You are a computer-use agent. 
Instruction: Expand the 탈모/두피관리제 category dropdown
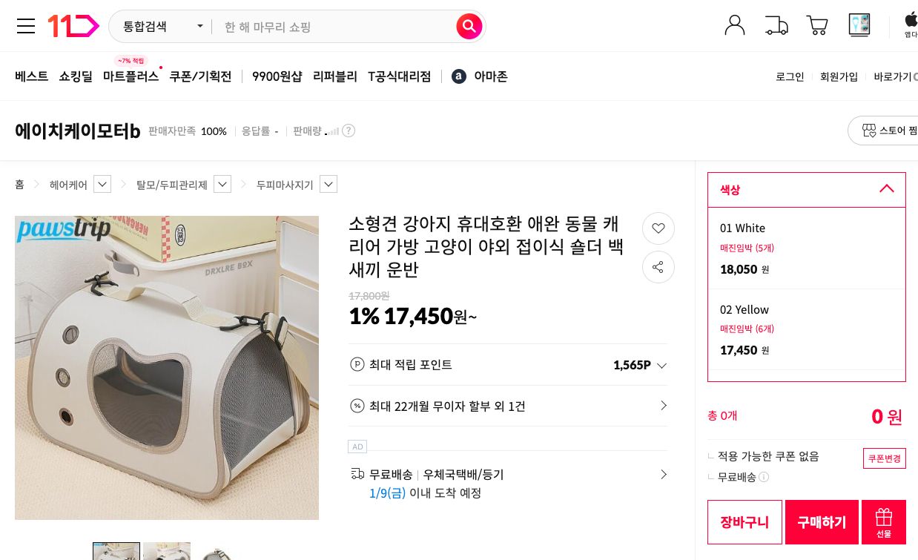(222, 184)
